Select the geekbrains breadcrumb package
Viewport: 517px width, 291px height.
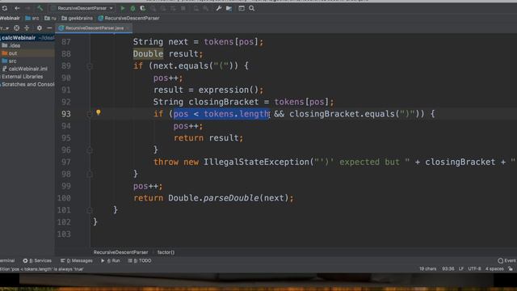78,18
